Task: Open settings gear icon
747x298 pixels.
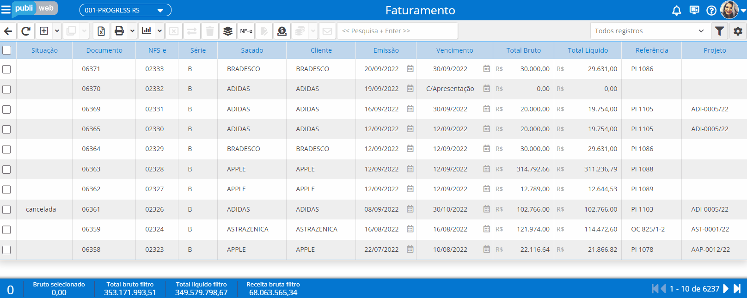Action: point(738,31)
